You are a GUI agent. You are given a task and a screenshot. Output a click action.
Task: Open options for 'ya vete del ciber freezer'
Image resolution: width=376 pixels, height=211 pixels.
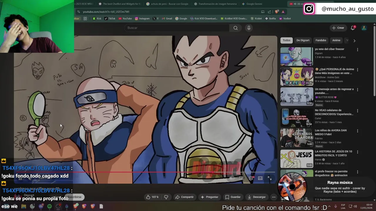(357, 50)
